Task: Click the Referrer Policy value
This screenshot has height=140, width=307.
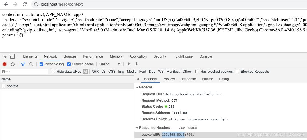Action: pos(198,119)
